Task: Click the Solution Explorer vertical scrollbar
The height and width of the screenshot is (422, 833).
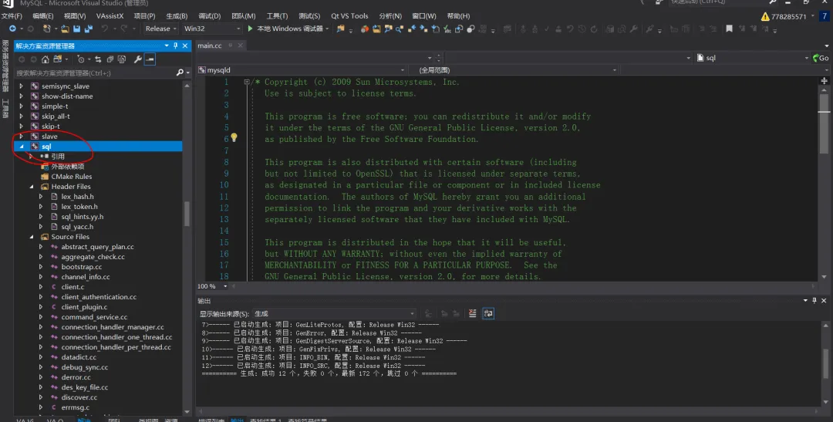Action: 186,213
